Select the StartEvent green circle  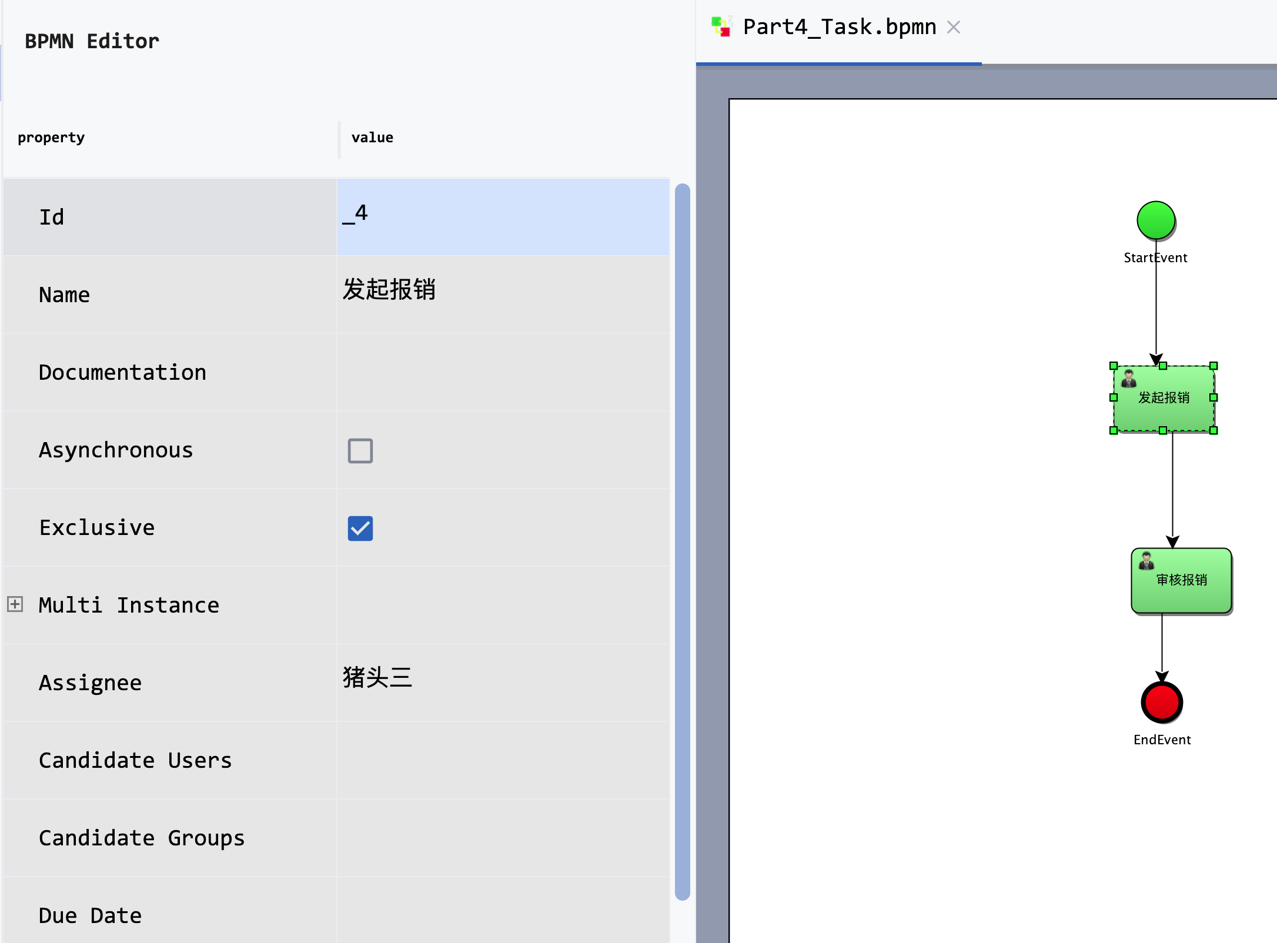[x=1155, y=220]
